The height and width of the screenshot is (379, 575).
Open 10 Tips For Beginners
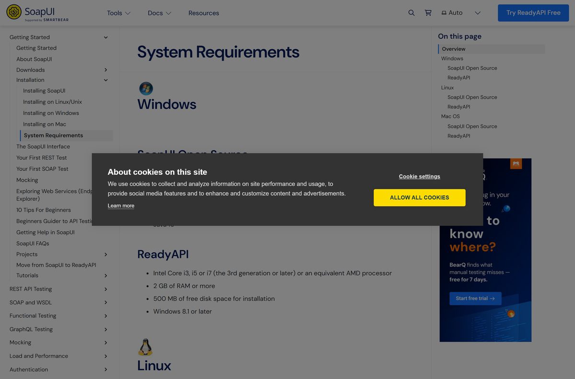pos(44,210)
